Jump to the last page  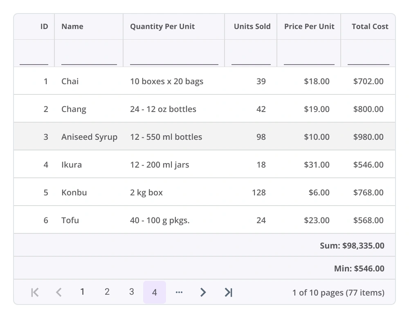click(228, 292)
